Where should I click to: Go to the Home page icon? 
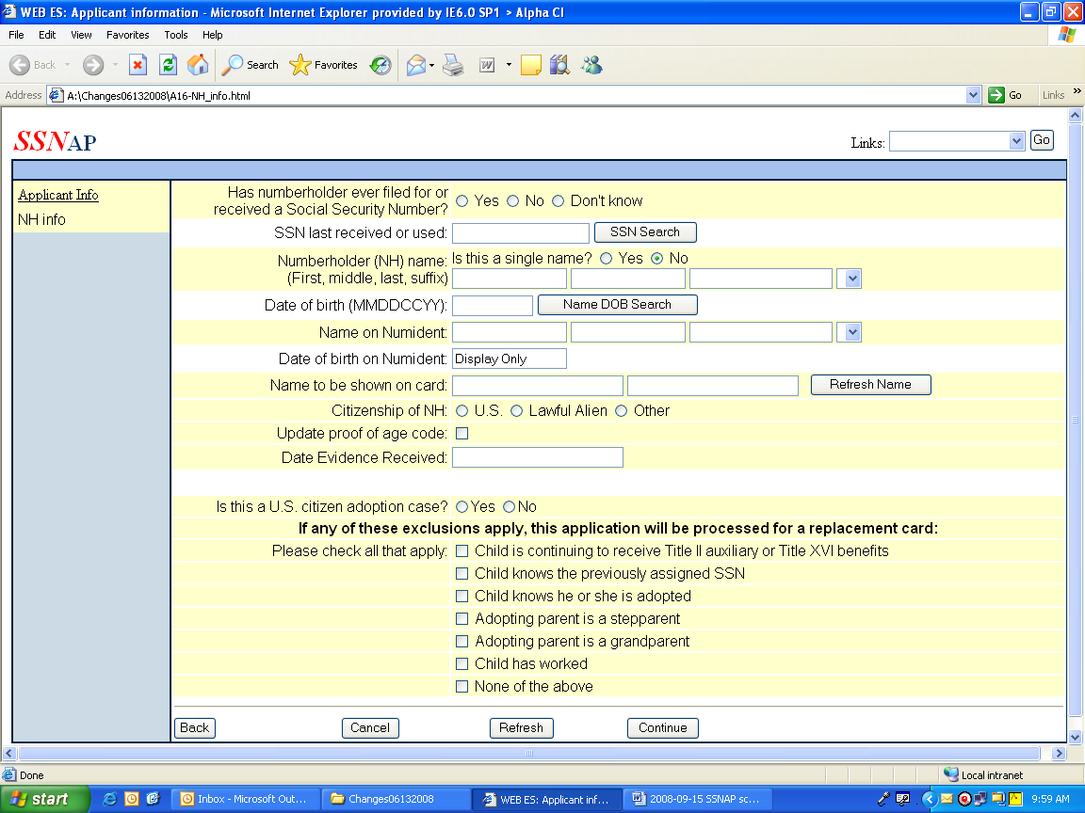click(198, 65)
